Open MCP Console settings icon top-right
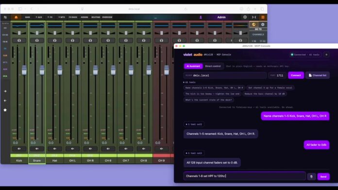Screen dimensions: 338x190 coord(326,55)
